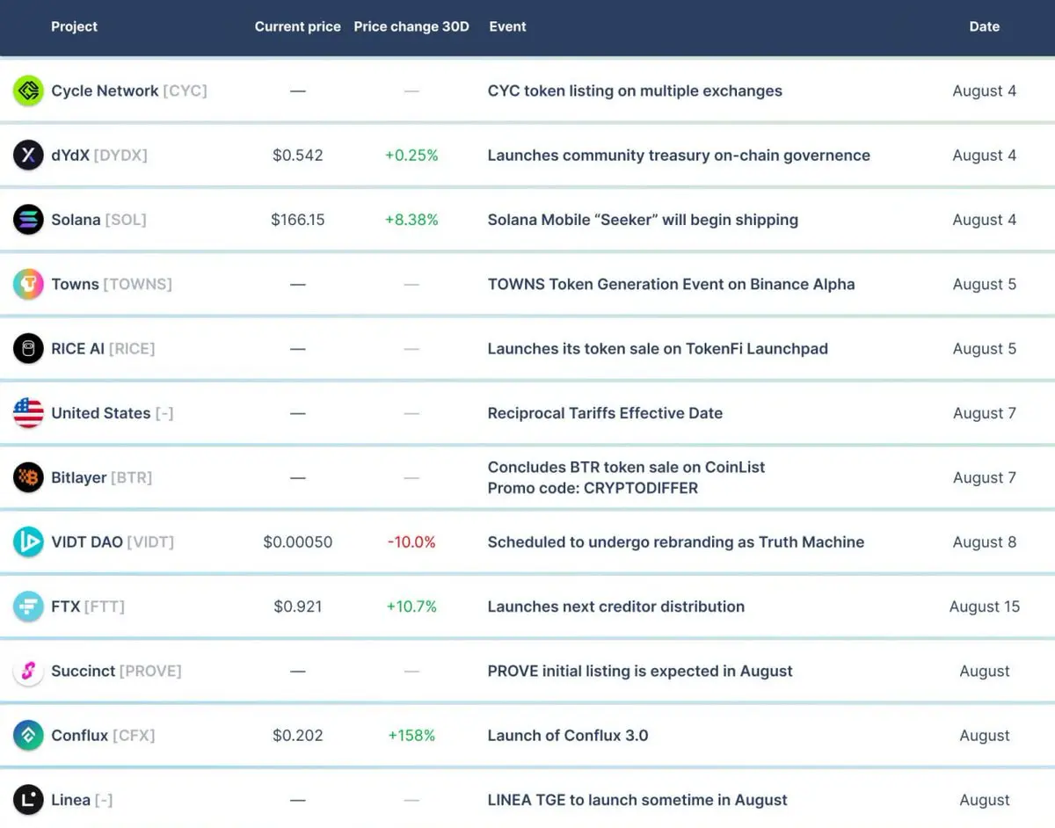Click the Linea logo icon

click(x=28, y=800)
